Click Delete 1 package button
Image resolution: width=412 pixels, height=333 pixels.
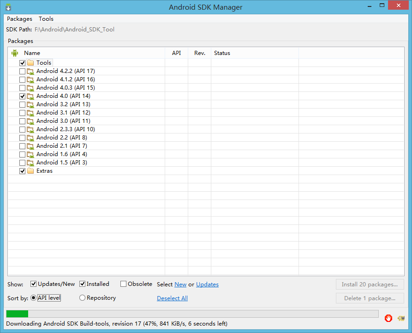click(x=370, y=298)
